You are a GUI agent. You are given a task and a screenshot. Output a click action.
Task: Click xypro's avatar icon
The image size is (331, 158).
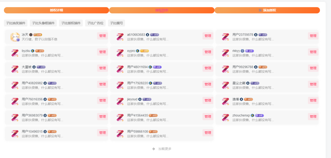(x=120, y=53)
